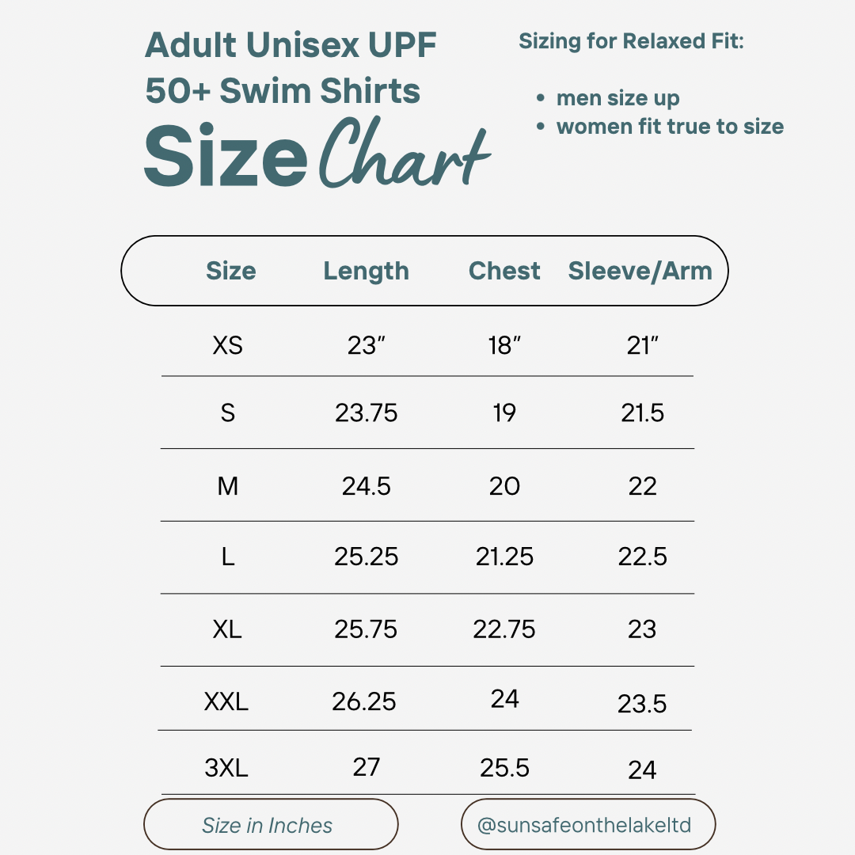Click the Size in Inches label
855x855 pixels.
268,826
